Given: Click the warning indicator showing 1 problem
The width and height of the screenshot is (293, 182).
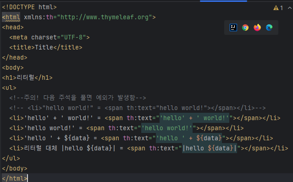Looking at the screenshot, I should (278, 8).
